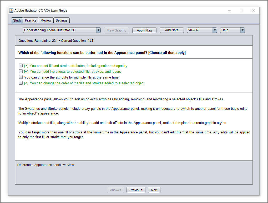This screenshot has height=203, width=268.
Task: Switch to the Study tab
Action: tap(17, 20)
